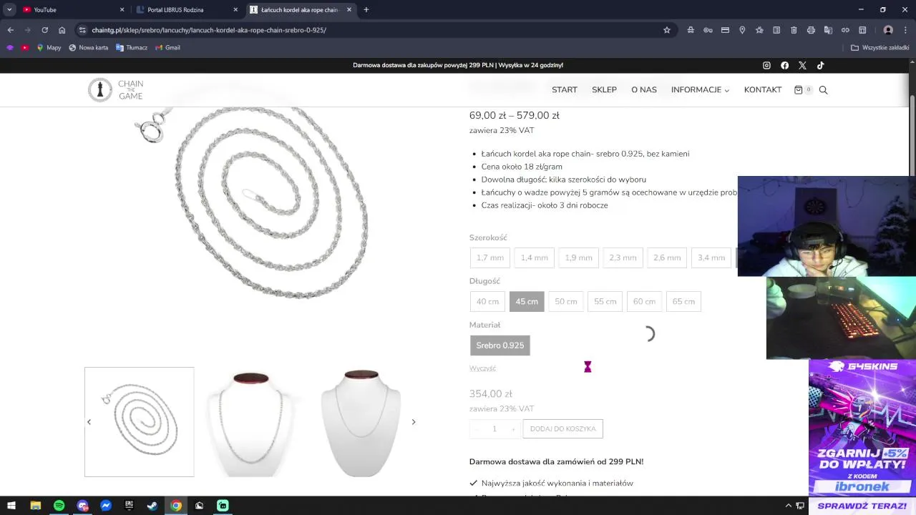Select the necklace-on-bust second thumbnail
The image size is (916, 515).
point(250,422)
